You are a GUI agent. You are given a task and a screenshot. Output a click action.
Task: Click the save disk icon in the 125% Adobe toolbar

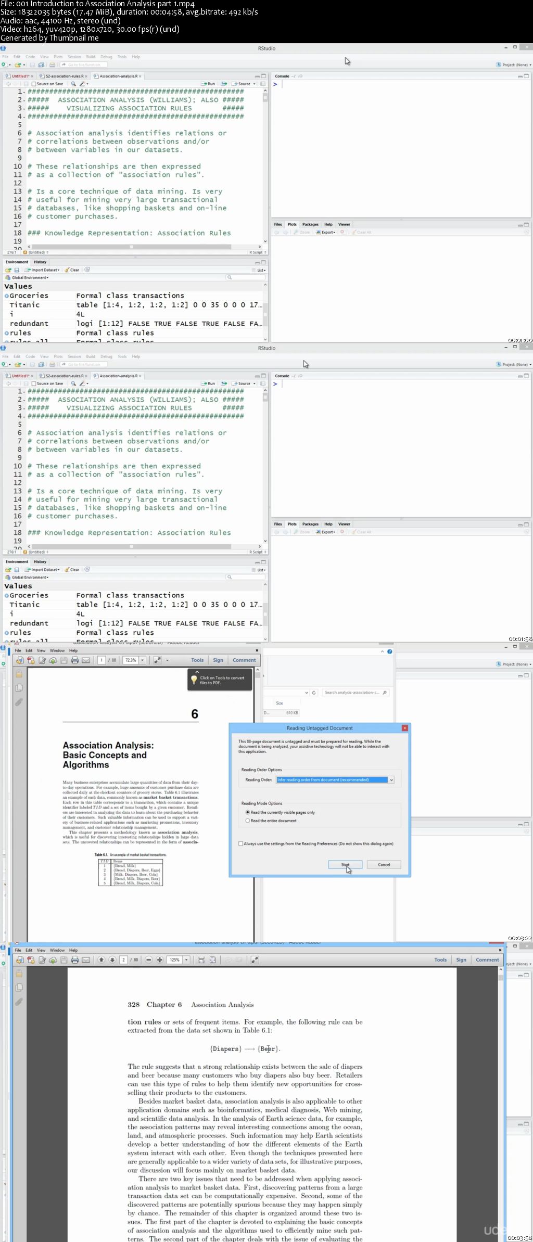coord(64,959)
